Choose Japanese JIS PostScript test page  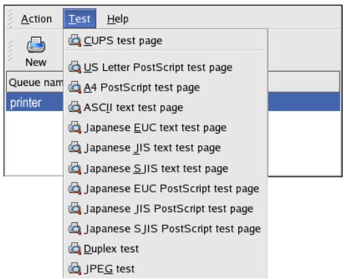165,209
